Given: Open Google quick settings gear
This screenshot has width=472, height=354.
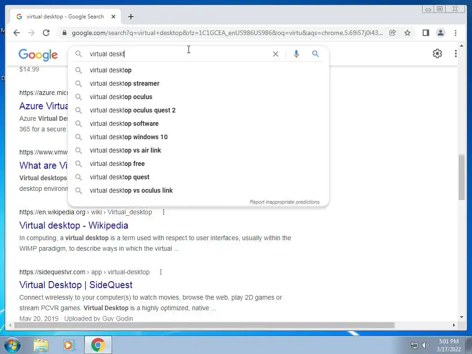Looking at the screenshot, I should coord(437,53).
